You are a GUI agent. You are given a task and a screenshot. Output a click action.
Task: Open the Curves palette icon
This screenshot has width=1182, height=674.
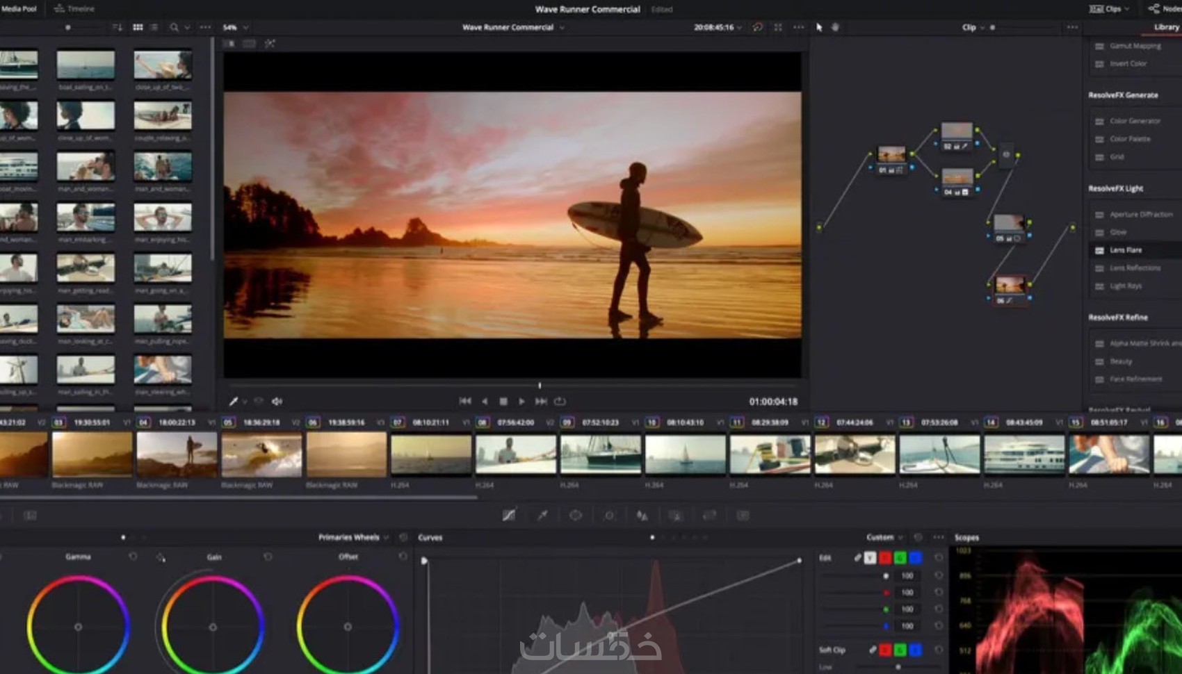coord(509,516)
